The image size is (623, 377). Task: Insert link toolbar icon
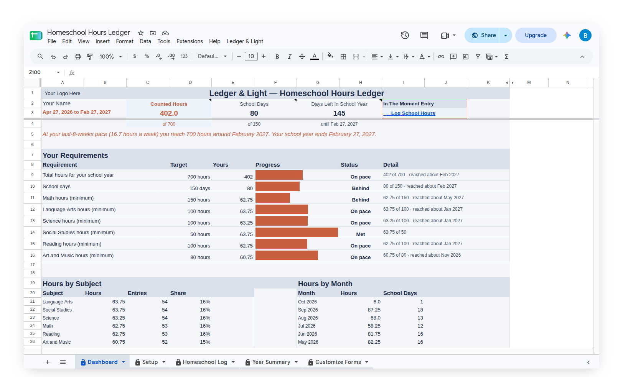pos(441,57)
